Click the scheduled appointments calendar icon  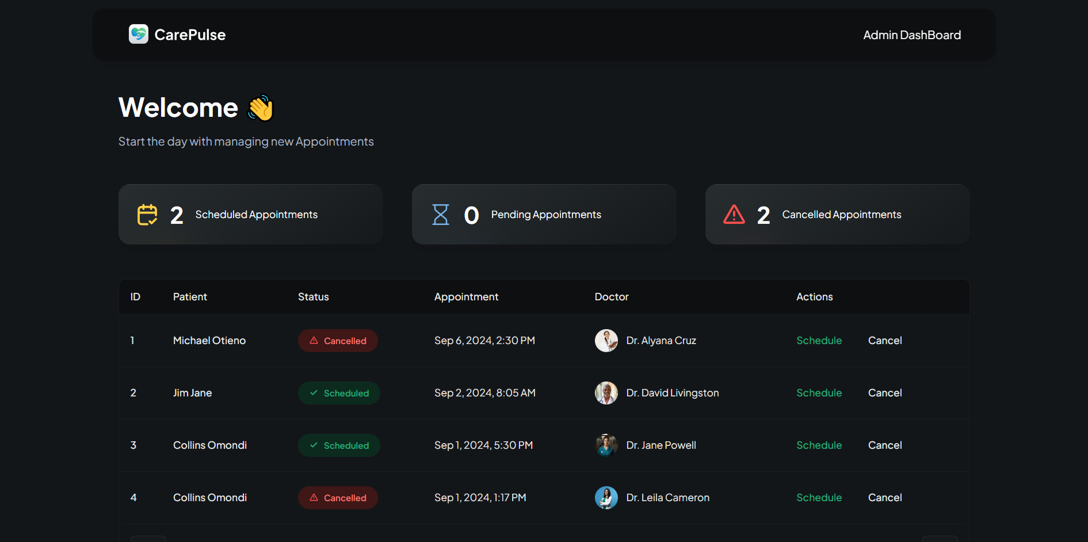click(147, 215)
